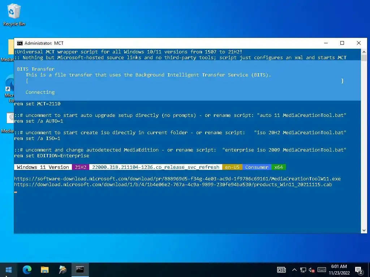
Task: Close the Administrator: MCT window
Action: point(359,43)
